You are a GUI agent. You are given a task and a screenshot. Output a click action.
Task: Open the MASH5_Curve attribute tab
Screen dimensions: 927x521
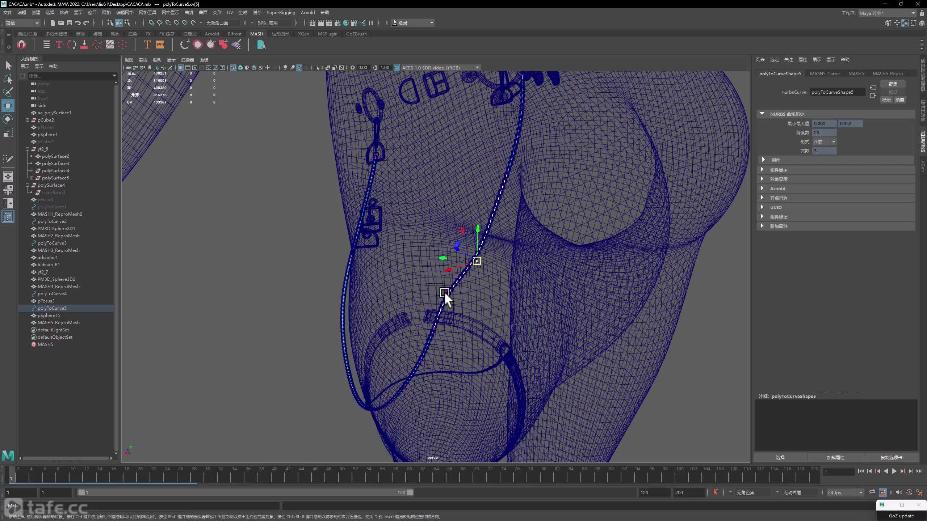pyautogui.click(x=825, y=73)
